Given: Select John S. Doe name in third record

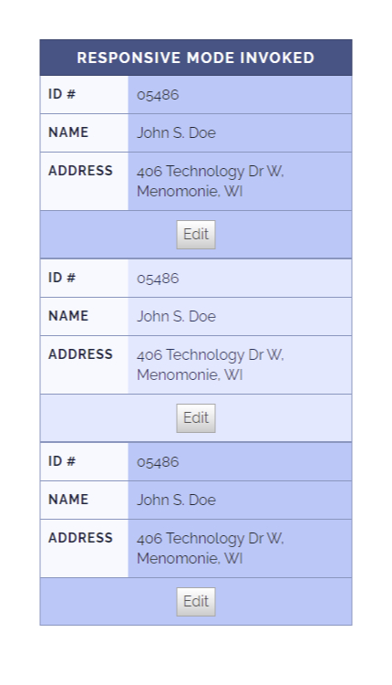Looking at the screenshot, I should (176, 500).
